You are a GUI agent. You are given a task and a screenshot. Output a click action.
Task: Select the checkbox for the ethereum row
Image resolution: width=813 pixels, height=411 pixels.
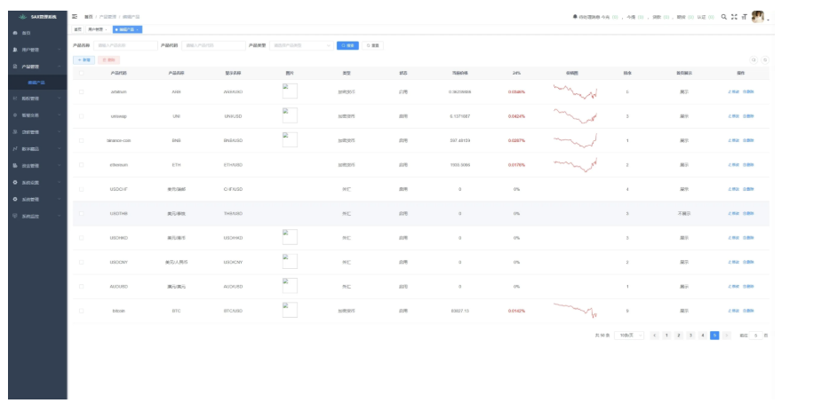[x=81, y=164]
